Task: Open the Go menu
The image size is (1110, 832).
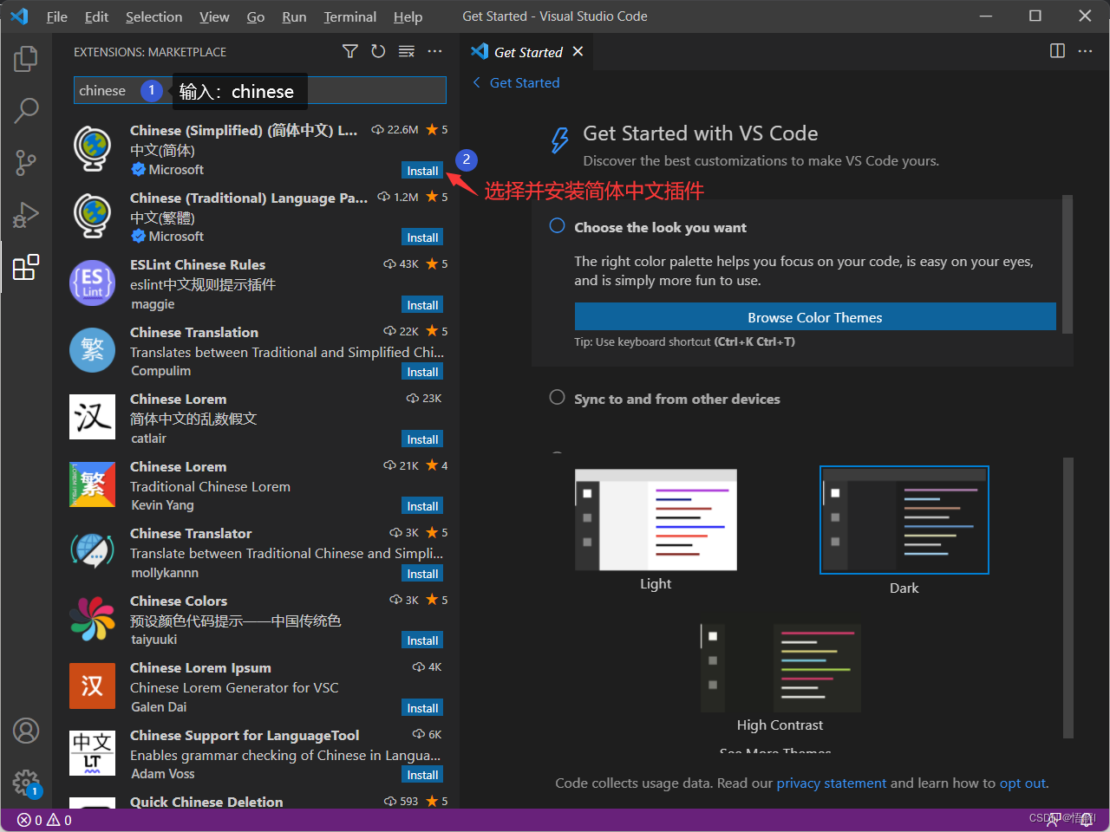Action: (x=256, y=16)
